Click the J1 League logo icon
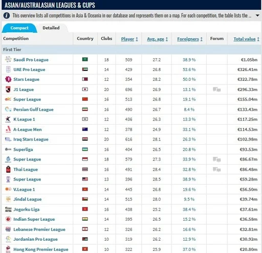The image size is (262, 253). point(8,89)
